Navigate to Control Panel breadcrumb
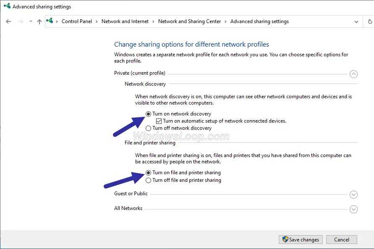Viewport: 374px width, 249px height. pyautogui.click(x=76, y=21)
